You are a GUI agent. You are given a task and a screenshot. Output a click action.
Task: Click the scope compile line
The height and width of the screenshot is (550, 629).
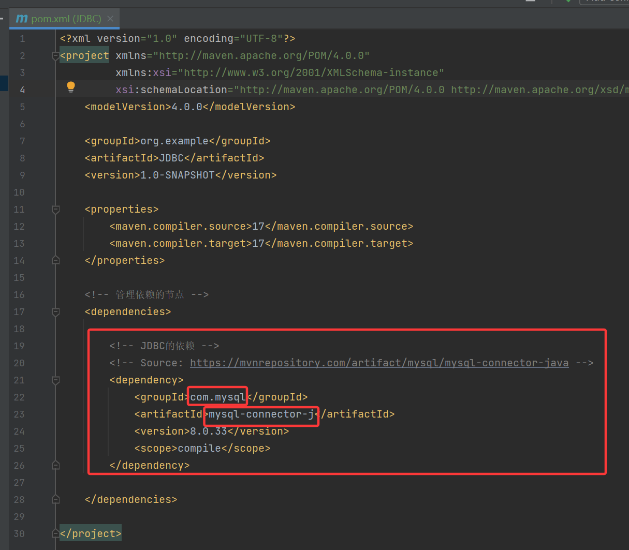click(202, 448)
